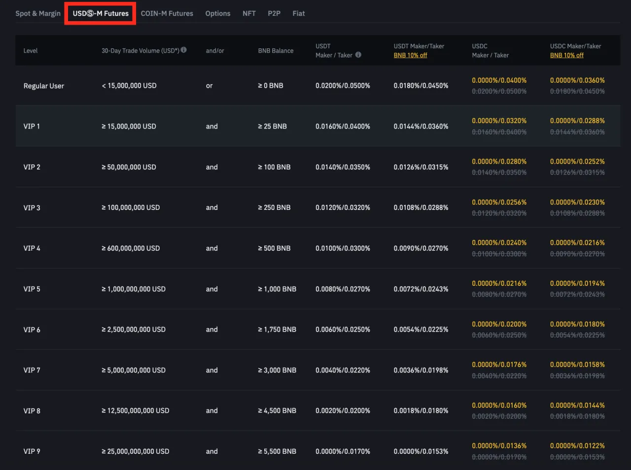Click the ≥ 600,000,000 USD volume cell

click(x=131, y=248)
